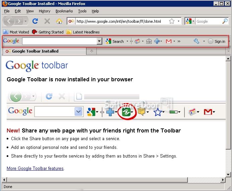Open dropdown arrow next to Search button

pyautogui.click(x=127, y=41)
